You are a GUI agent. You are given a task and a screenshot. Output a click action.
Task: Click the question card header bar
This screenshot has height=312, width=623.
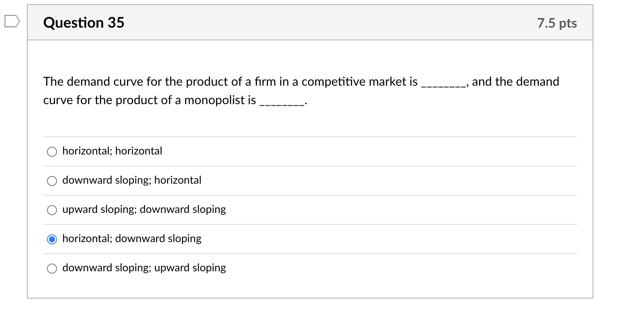(x=308, y=23)
